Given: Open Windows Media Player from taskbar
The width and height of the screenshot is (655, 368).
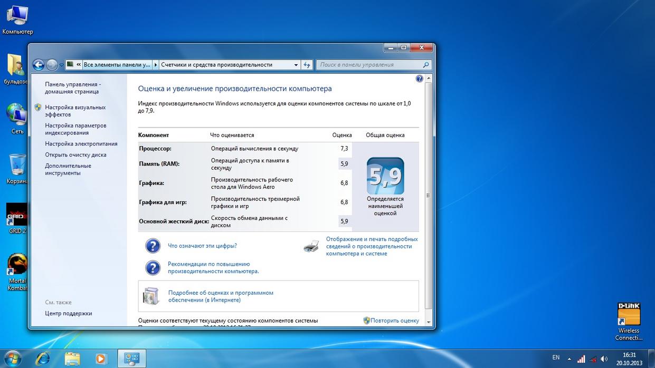Looking at the screenshot, I should (x=101, y=359).
